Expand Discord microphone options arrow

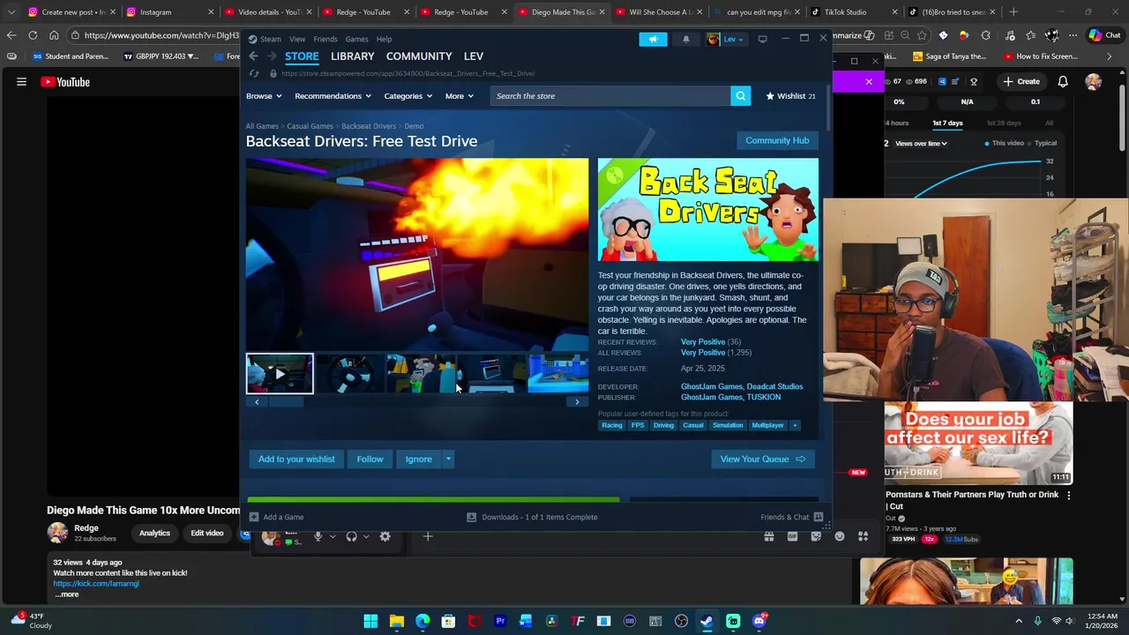(x=333, y=536)
